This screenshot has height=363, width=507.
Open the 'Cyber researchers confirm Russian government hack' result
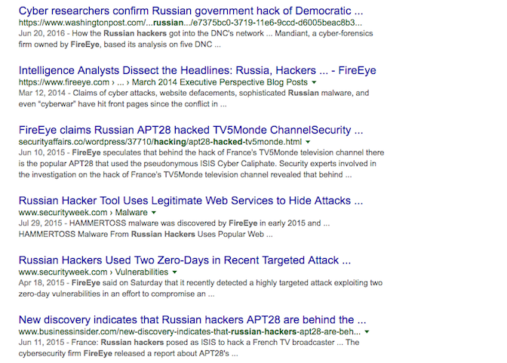click(191, 11)
